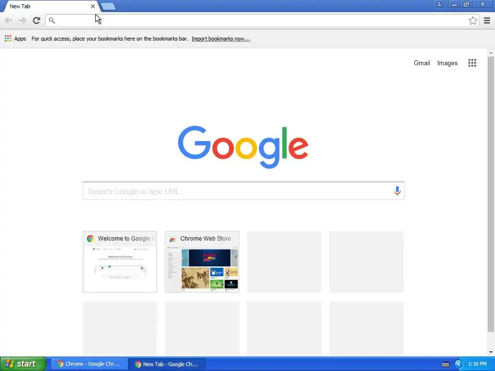Click the search magnifier icon in omnibox
495x371 pixels.
[x=52, y=20]
